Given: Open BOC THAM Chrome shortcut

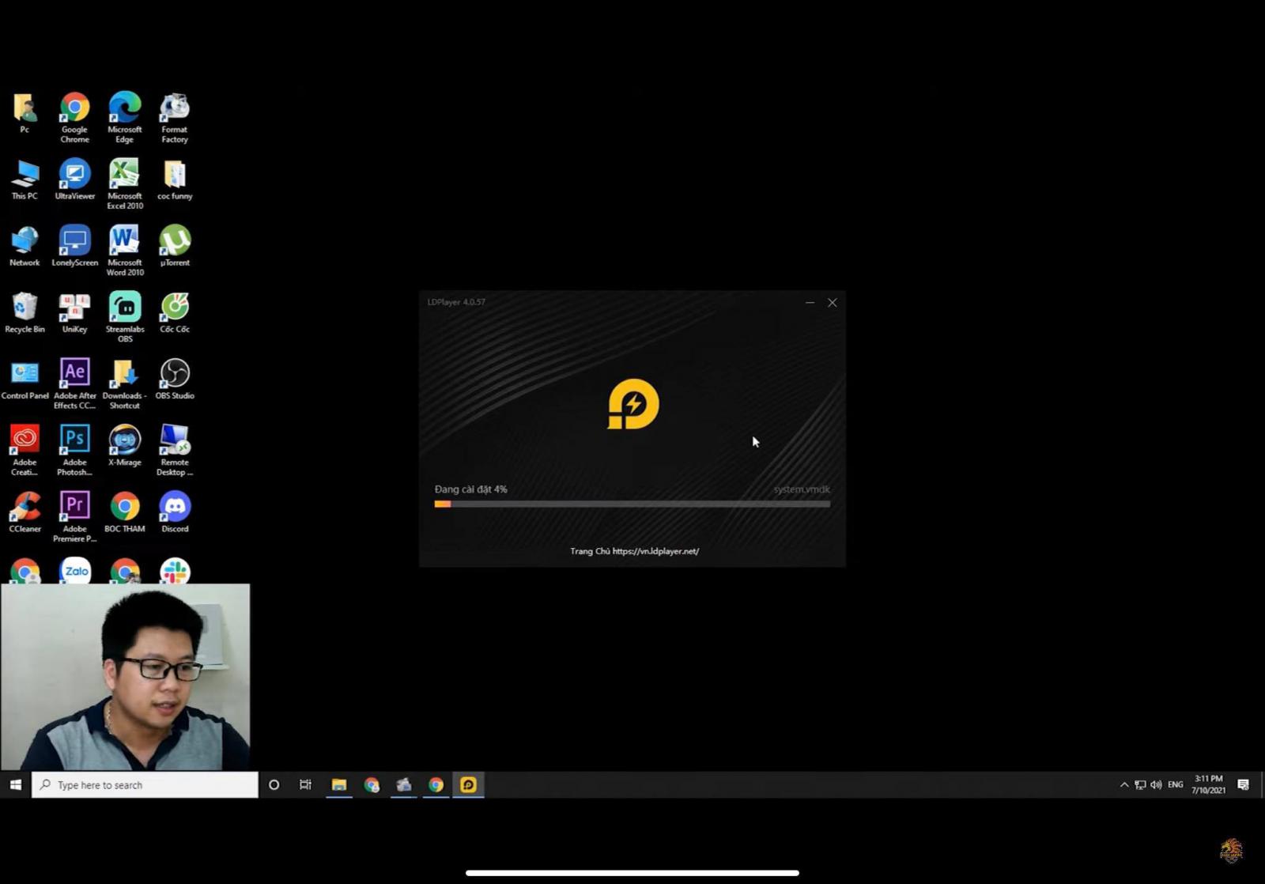Looking at the screenshot, I should 125,512.
